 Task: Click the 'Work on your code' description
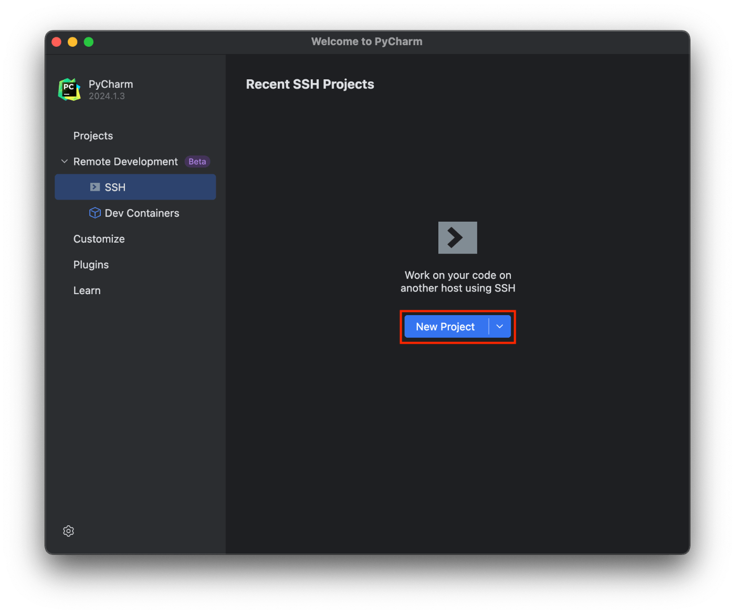[458, 282]
